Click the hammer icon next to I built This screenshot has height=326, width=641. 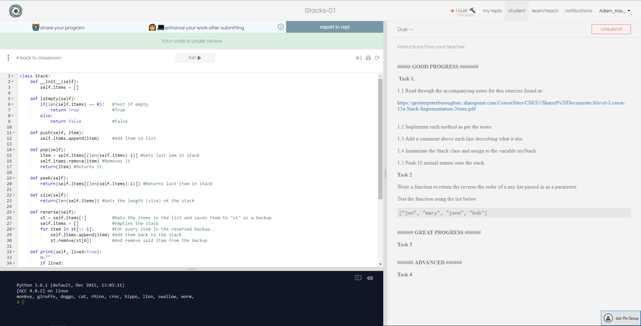coord(472,10)
